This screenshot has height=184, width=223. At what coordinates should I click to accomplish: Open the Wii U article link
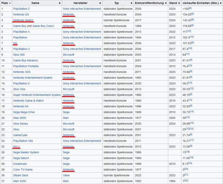[x=16, y=147]
